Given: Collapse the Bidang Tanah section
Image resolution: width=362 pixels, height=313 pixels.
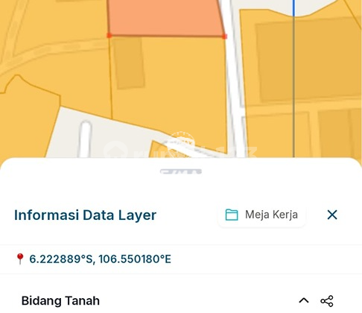Looking at the screenshot, I should 304,301.
